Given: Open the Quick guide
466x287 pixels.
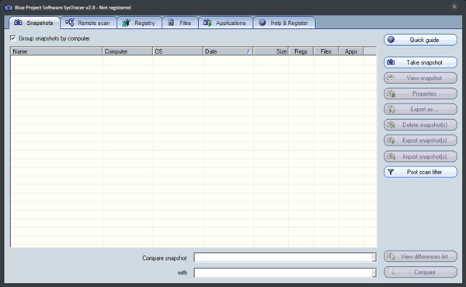Looking at the screenshot, I should (420, 40).
